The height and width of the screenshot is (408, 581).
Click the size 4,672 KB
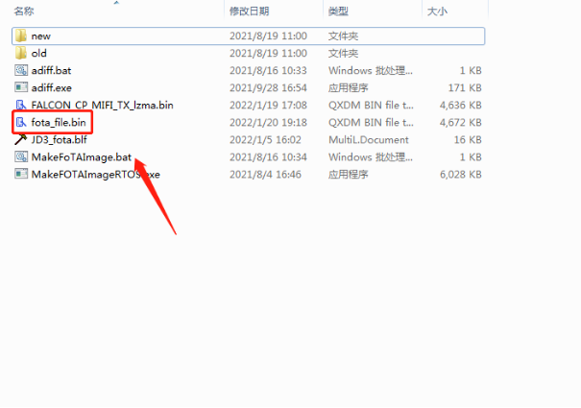pos(461,122)
